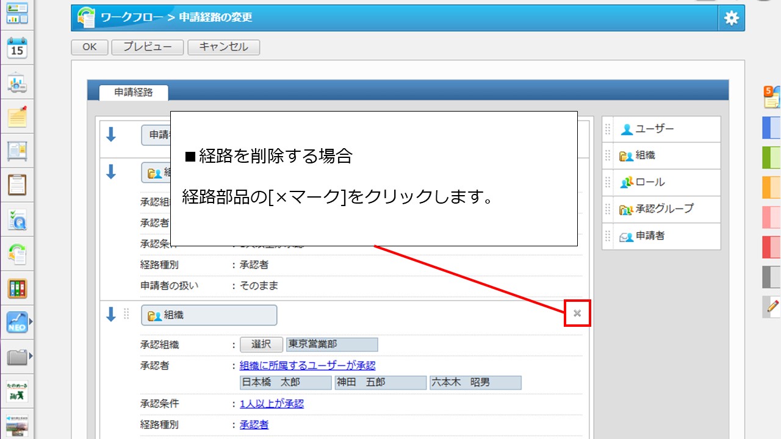This screenshot has height=439, width=781.
Task: Grab the drag handle of ユーザー part
Action: coord(608,129)
